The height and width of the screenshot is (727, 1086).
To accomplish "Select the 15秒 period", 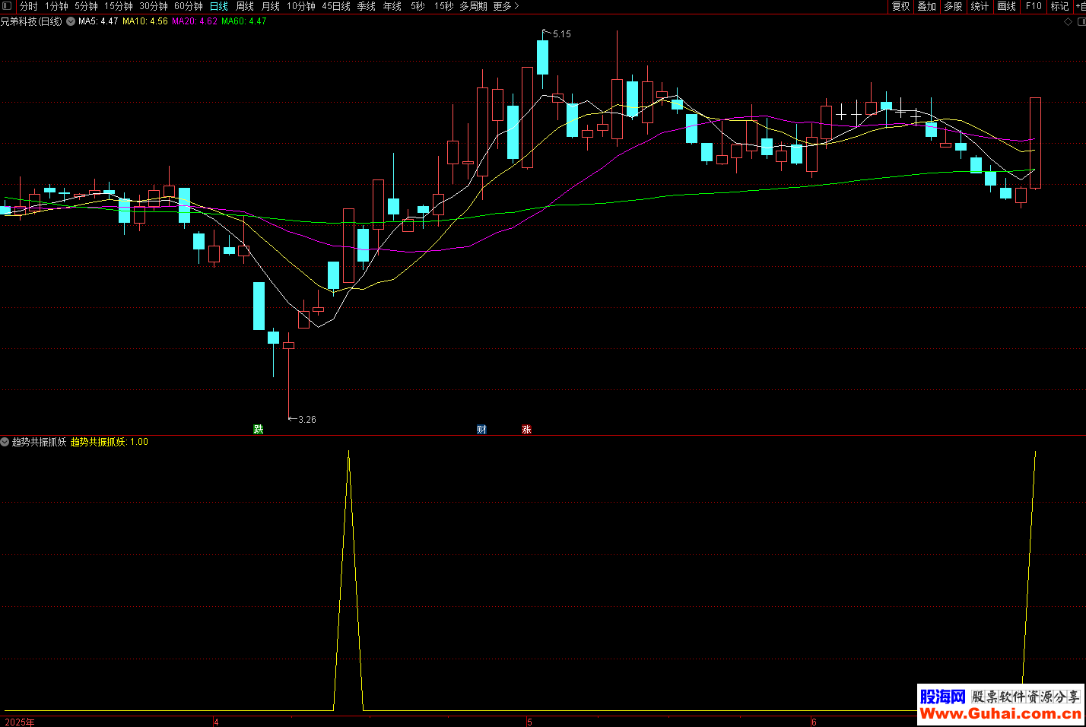I will (x=443, y=6).
